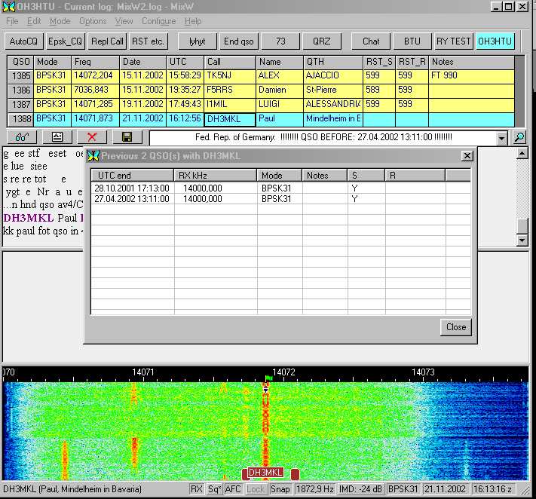Click the BPSK31 mode in status bar

403,489
